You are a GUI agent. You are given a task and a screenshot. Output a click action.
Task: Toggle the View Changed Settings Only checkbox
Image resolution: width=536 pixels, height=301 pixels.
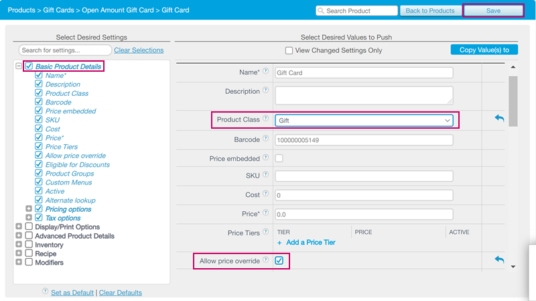click(x=289, y=50)
